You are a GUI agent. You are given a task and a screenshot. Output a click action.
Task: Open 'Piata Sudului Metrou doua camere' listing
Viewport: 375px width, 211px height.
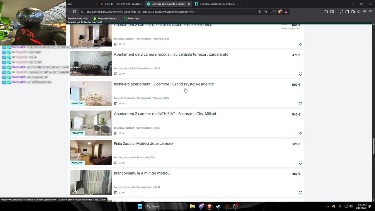(x=143, y=144)
